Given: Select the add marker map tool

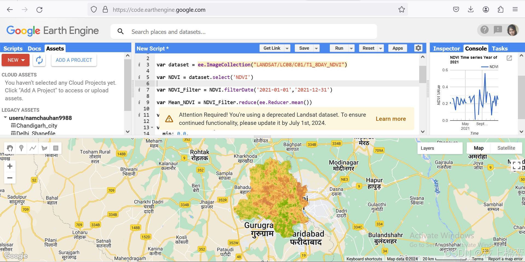Looking at the screenshot, I should click(x=21, y=148).
